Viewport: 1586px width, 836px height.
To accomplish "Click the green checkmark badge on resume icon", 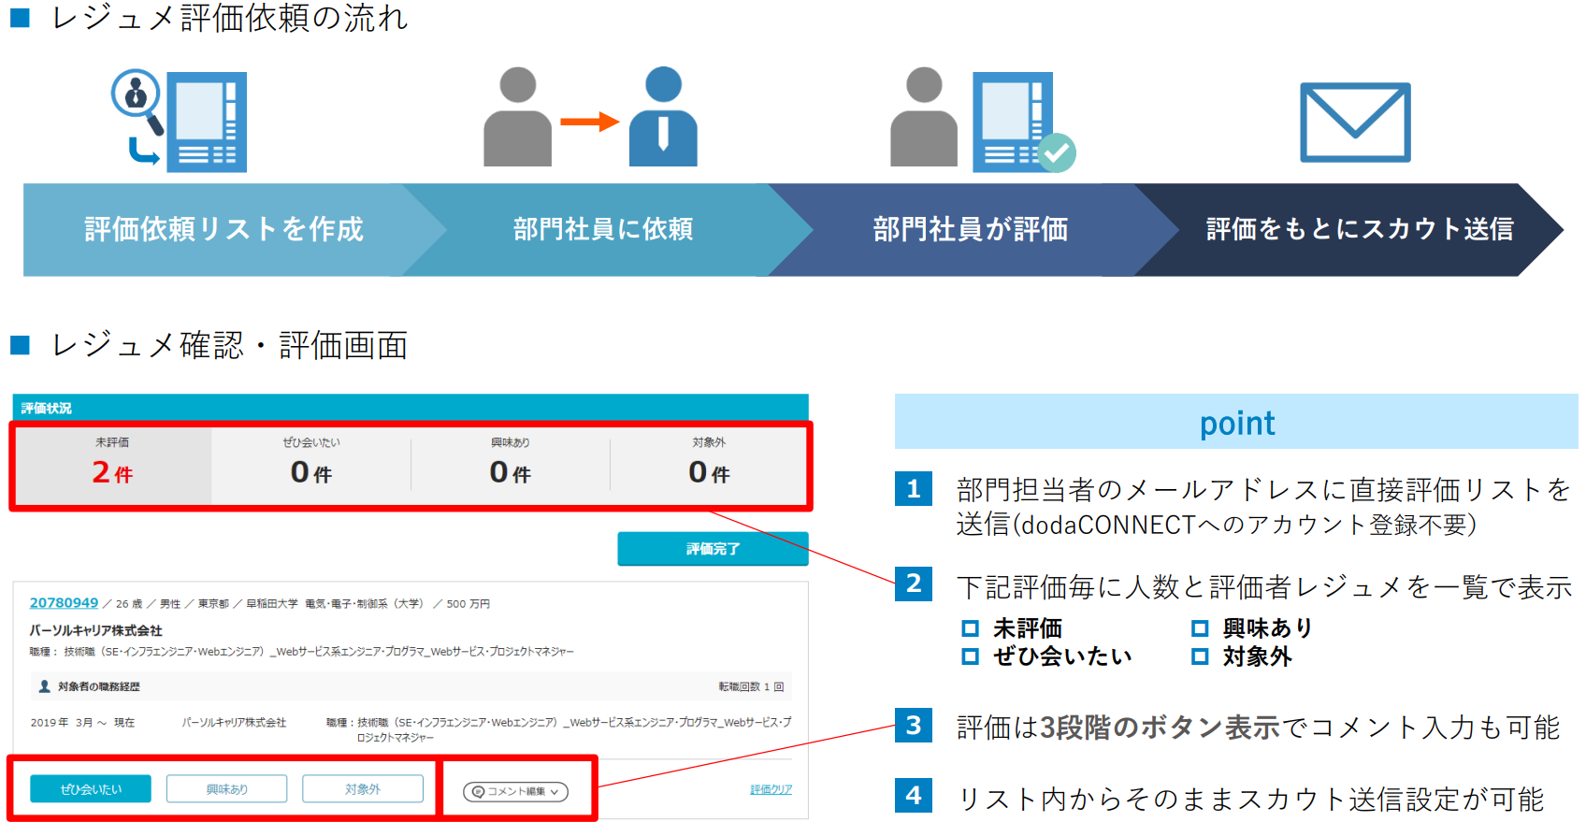I will click(1057, 153).
